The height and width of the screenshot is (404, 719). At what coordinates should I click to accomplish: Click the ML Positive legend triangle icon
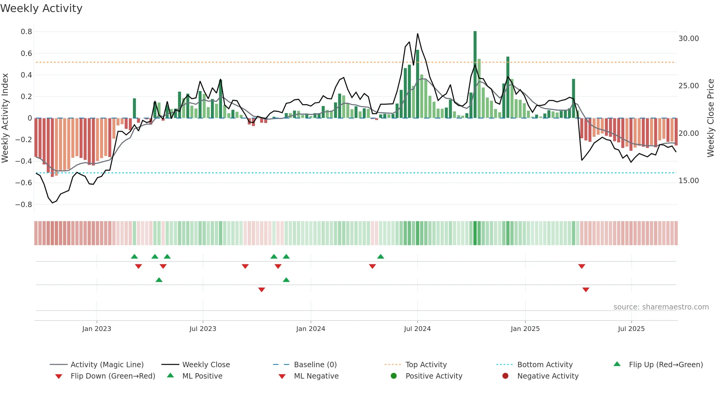(170, 375)
